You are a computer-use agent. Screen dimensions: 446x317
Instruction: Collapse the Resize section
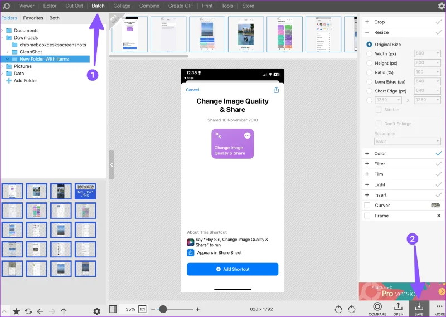[367, 32]
